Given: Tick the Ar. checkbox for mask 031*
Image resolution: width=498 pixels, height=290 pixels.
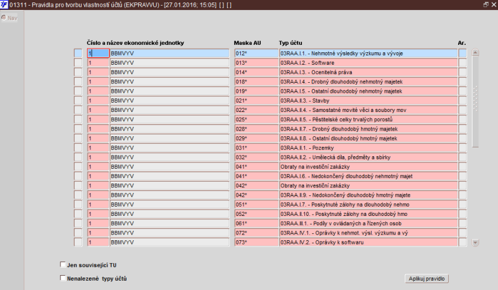Looking at the screenshot, I should coord(463,147).
